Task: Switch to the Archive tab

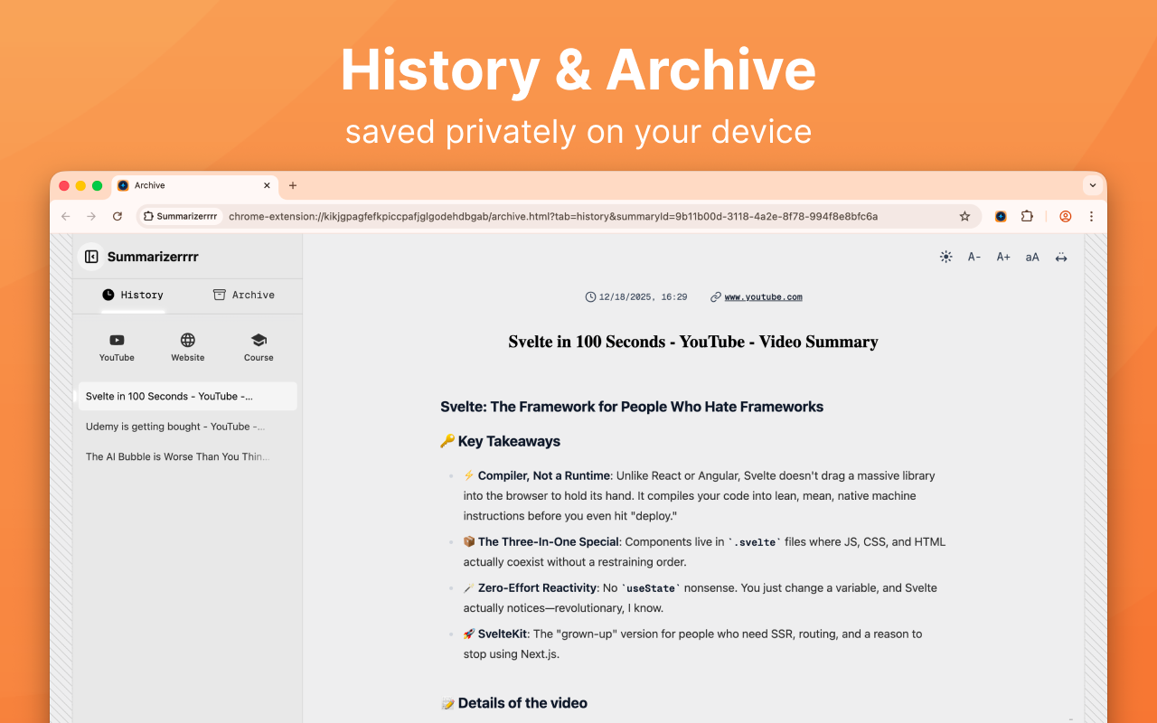Action: tap(244, 295)
